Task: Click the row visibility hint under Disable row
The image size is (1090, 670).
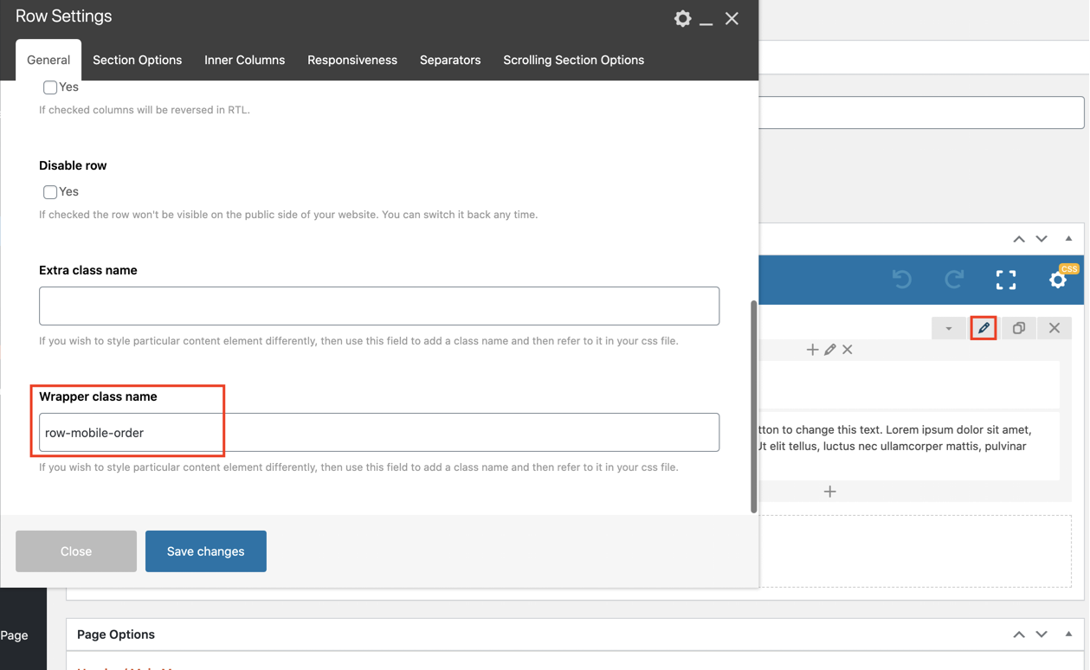Action: pyautogui.click(x=288, y=215)
